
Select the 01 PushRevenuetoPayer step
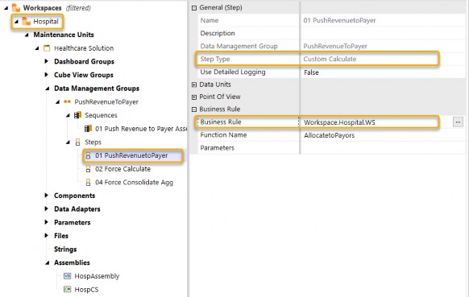tap(131, 155)
